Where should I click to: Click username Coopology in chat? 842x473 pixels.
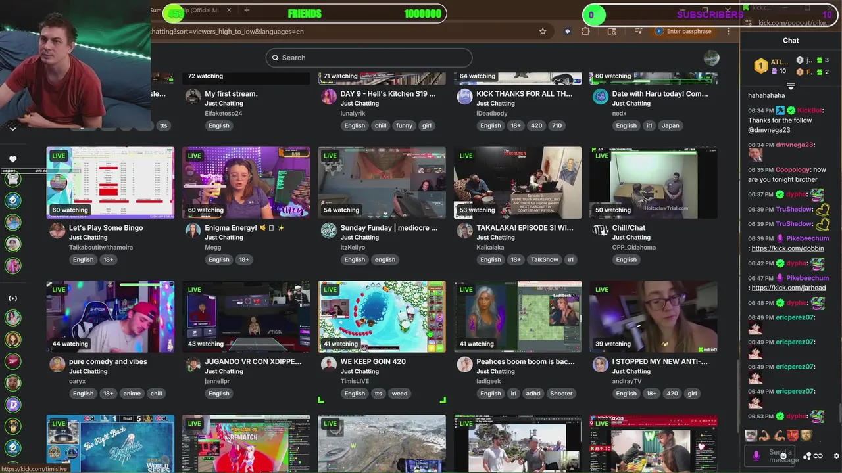coord(792,169)
